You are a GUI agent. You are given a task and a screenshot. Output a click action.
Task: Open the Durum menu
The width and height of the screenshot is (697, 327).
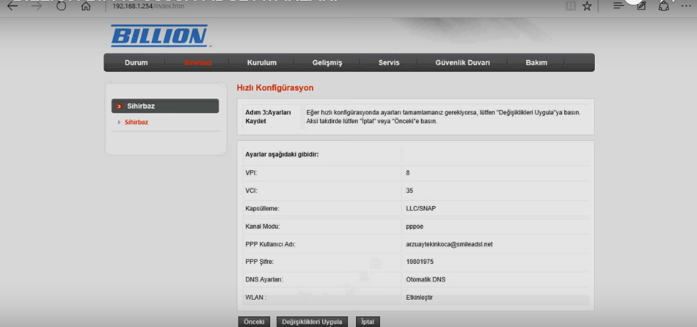tap(136, 63)
